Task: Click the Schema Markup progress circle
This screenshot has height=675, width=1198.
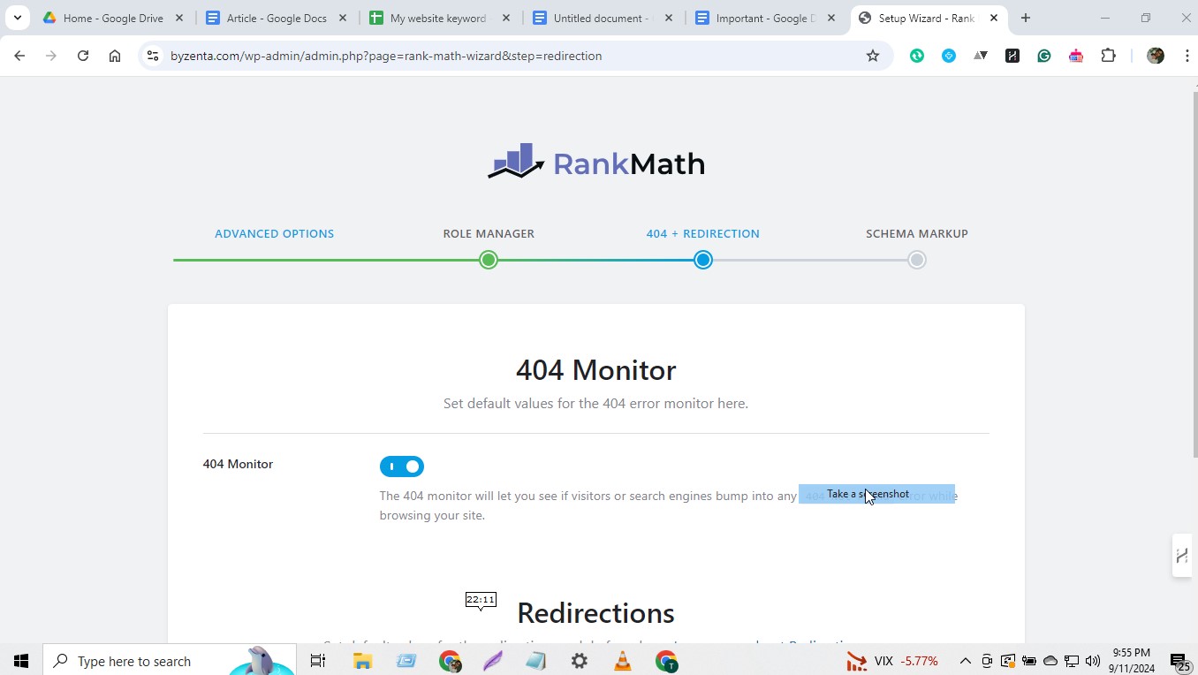Action: [917, 260]
